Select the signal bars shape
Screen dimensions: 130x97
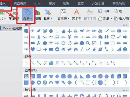(119, 49)
